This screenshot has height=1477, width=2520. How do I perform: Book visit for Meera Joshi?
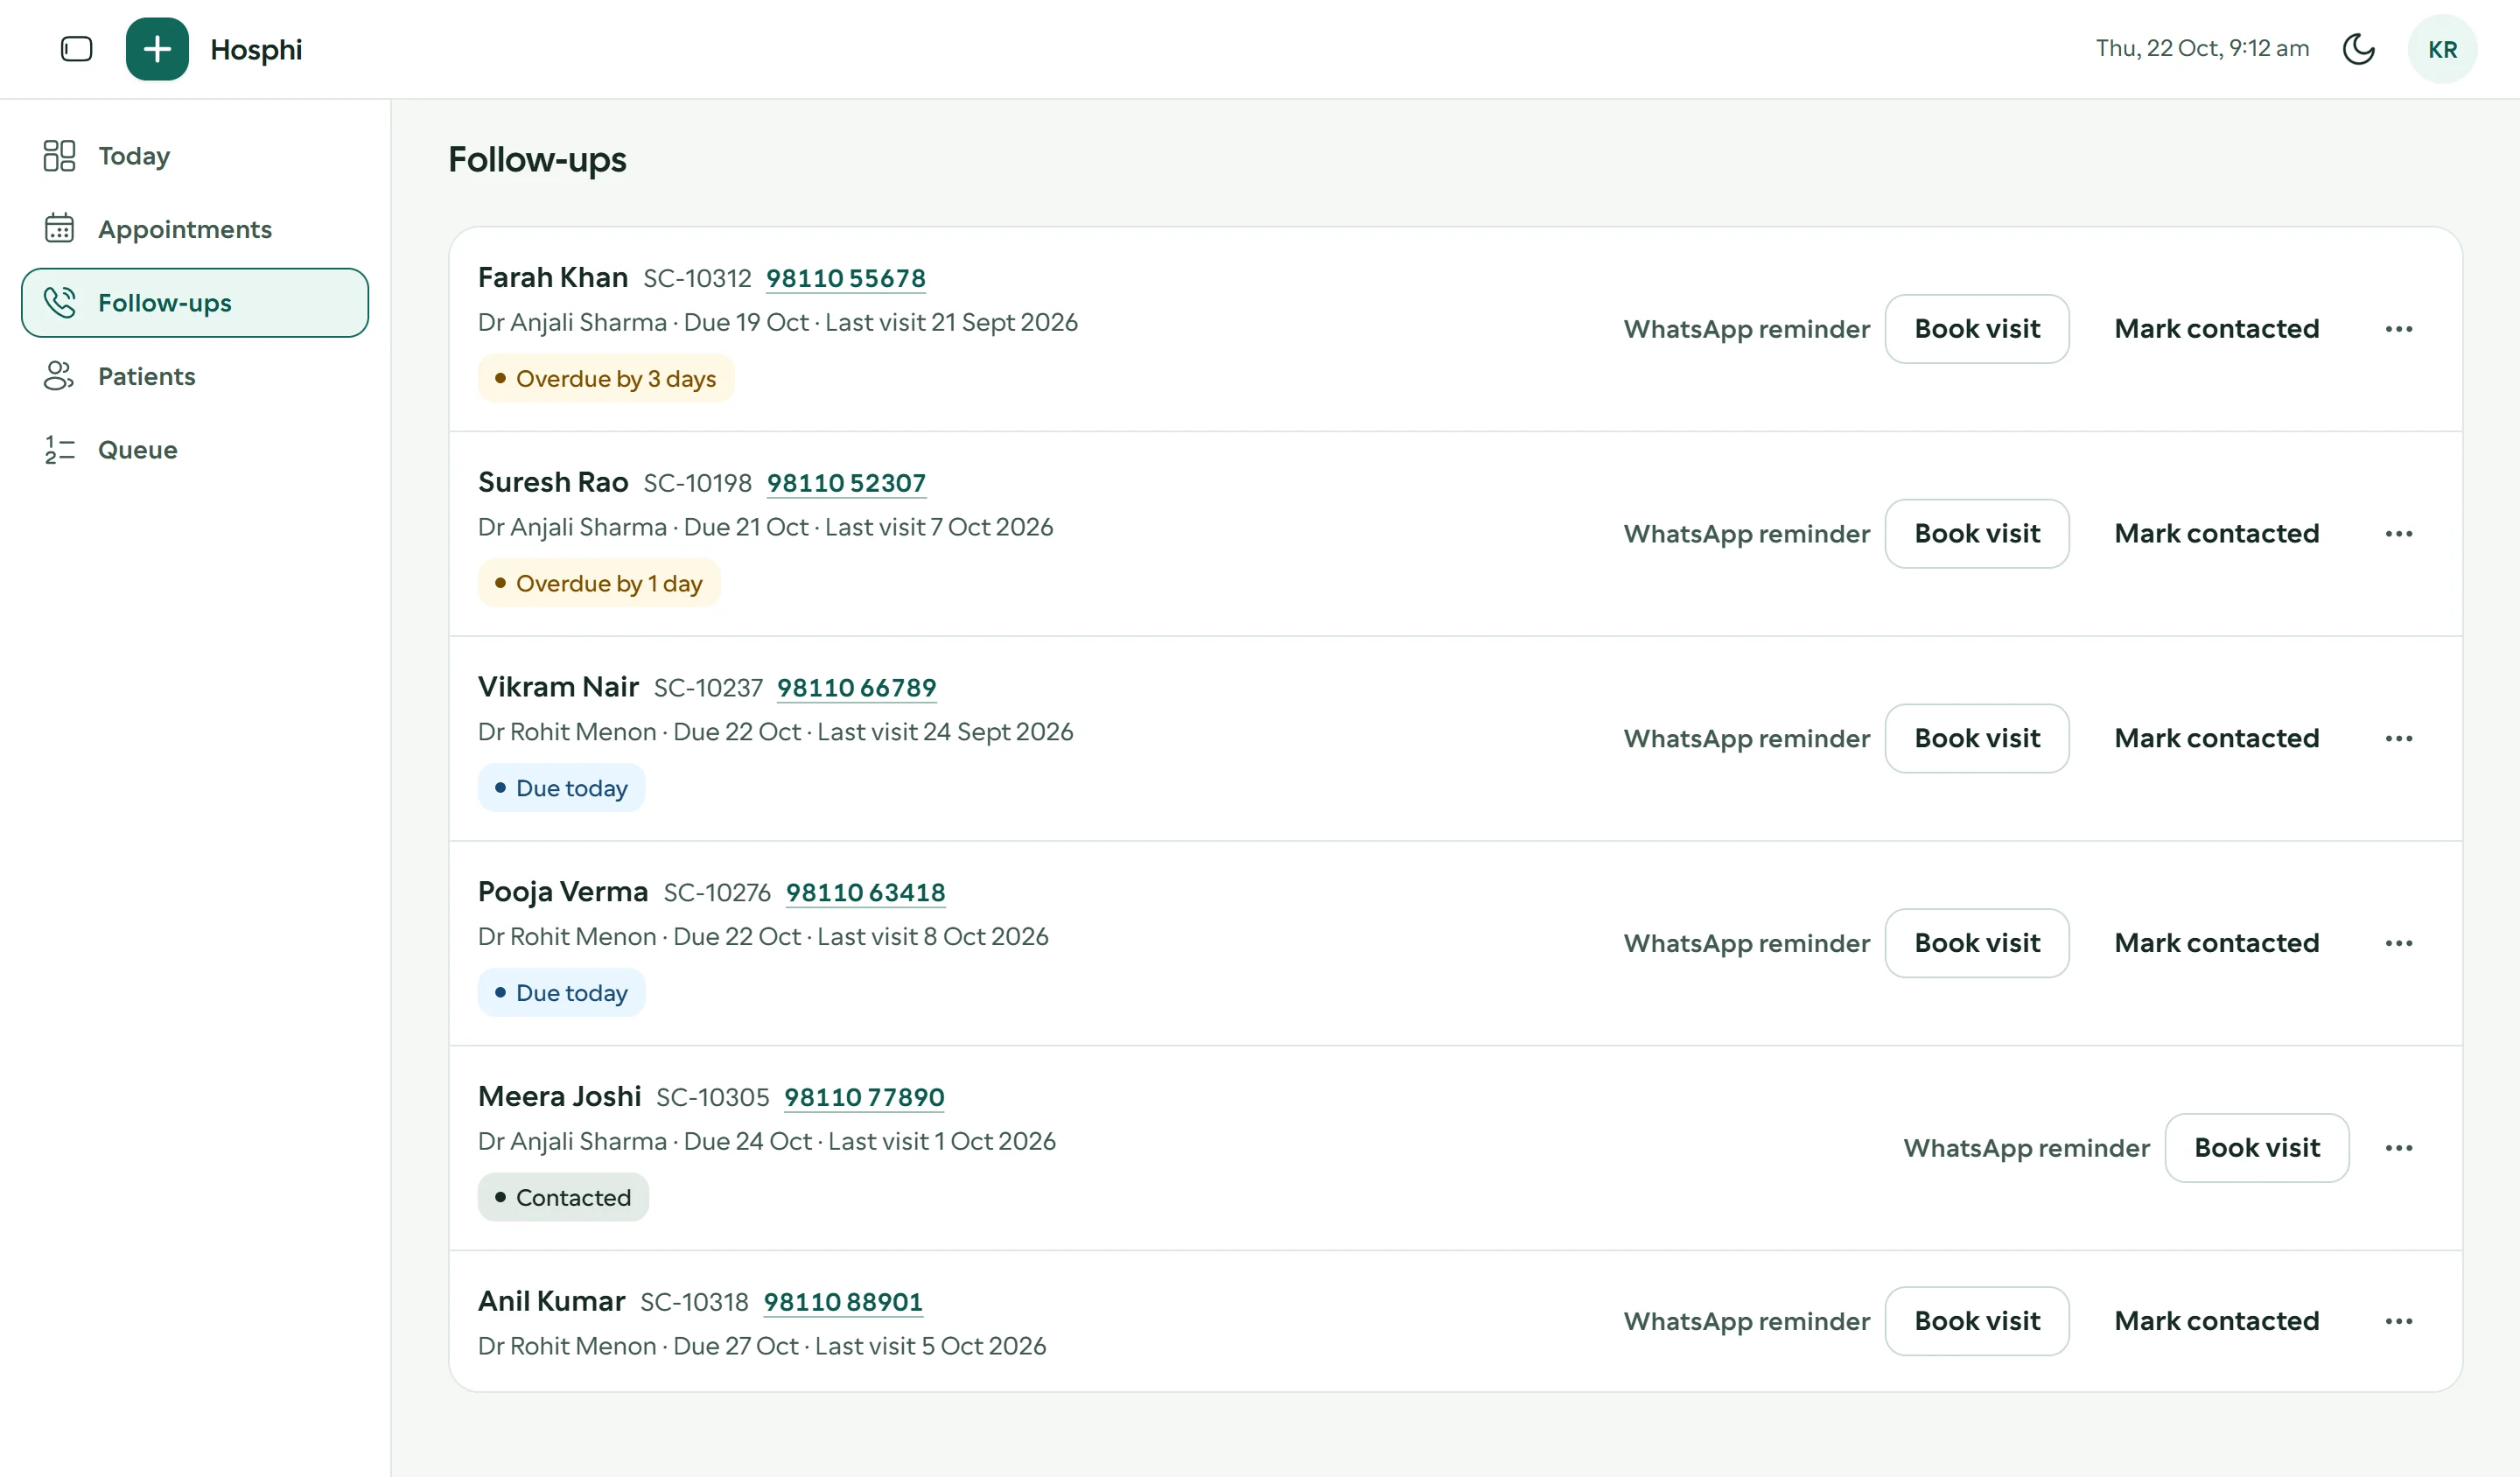point(2256,1148)
